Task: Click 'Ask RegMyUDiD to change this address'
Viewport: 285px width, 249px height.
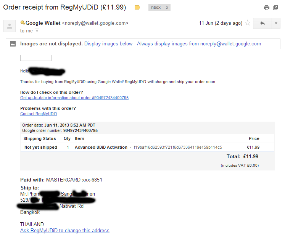Action: coord(65,230)
